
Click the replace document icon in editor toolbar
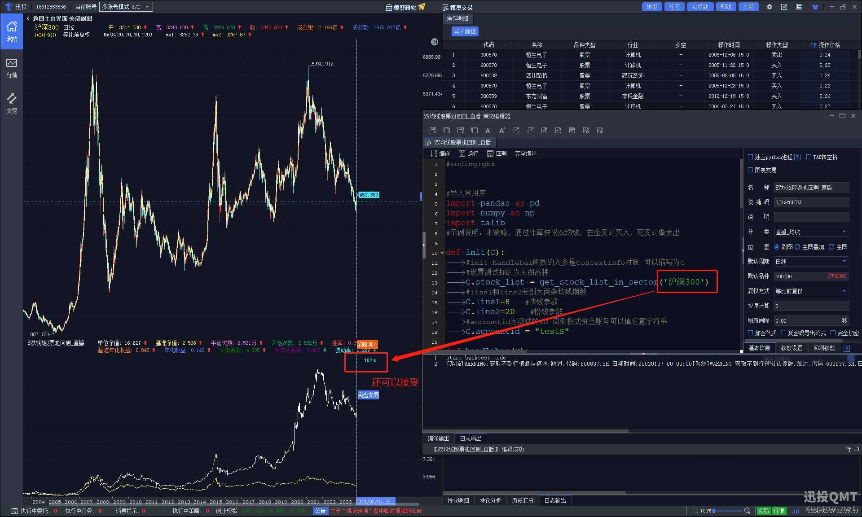pos(558,130)
